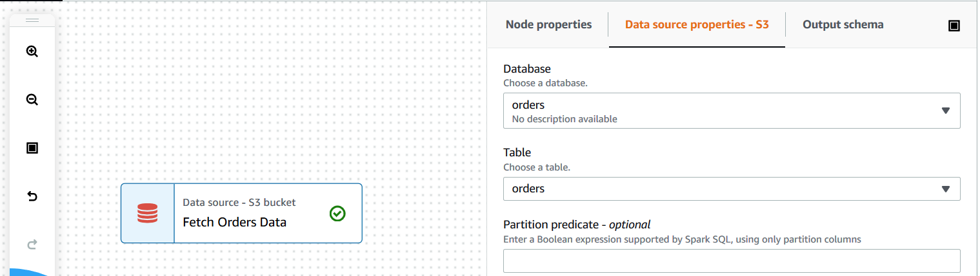Zoom in on the job canvas
Image resolution: width=980 pixels, height=276 pixels.
point(32,51)
